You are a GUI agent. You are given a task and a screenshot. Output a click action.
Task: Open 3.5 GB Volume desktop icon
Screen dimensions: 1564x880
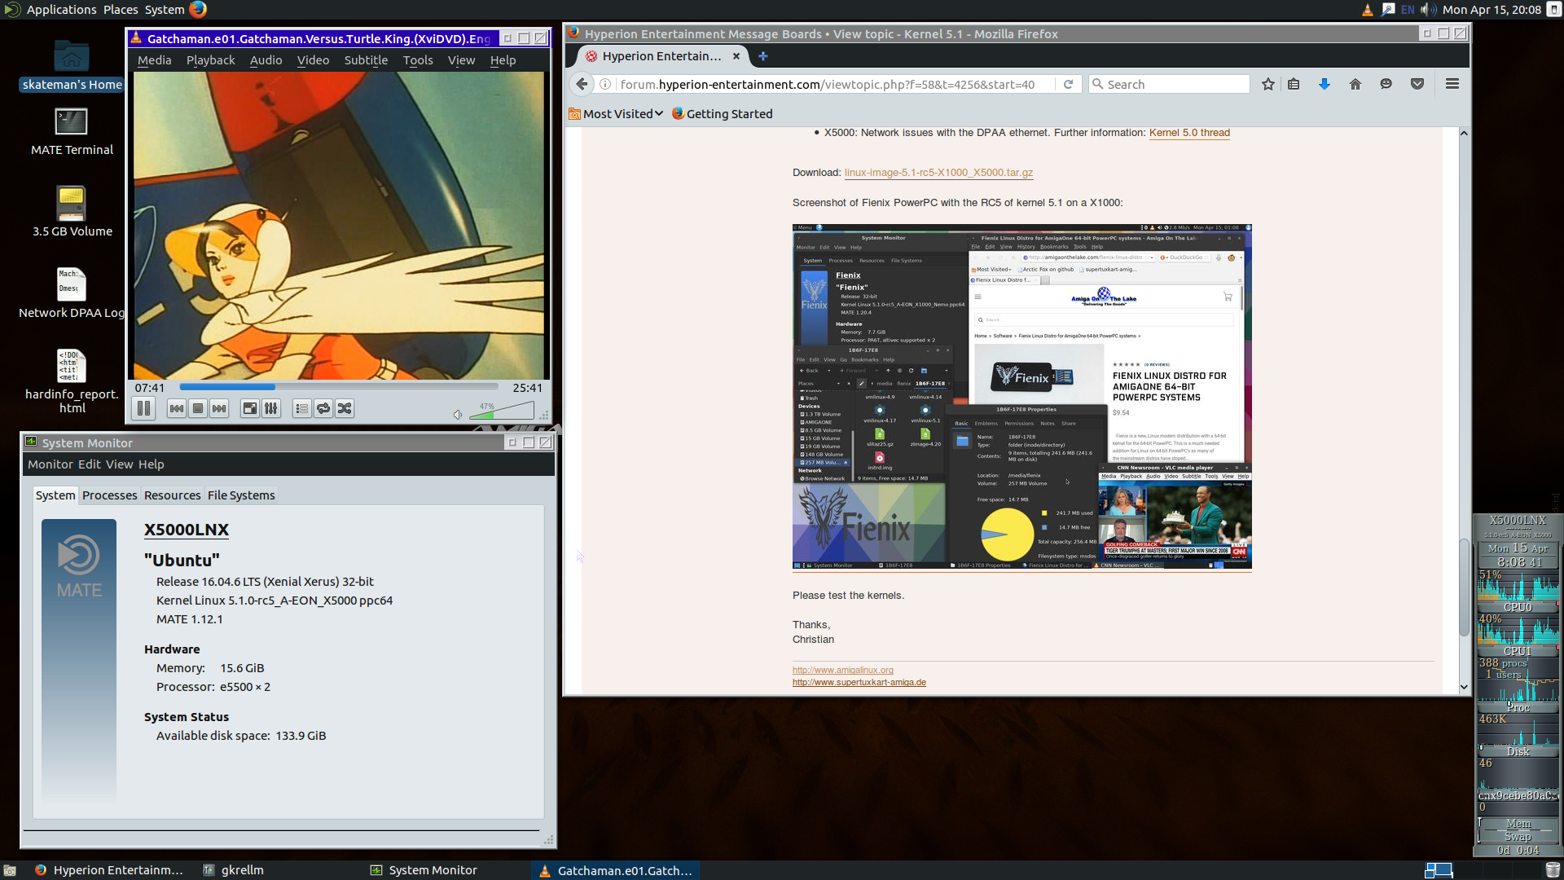click(72, 212)
